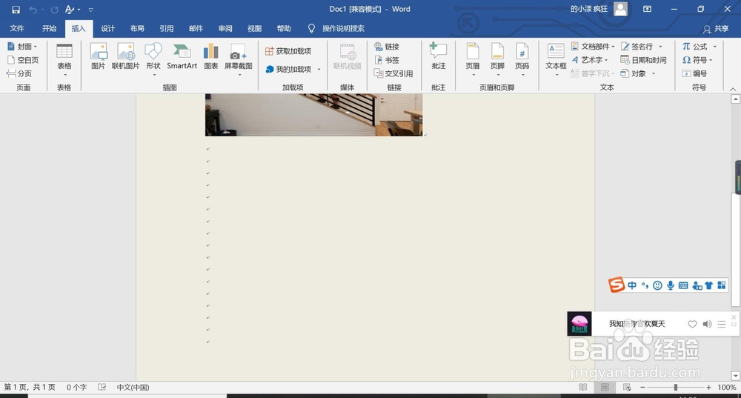The height and width of the screenshot is (398, 741).
Task: Click the heart favorite icon in music player
Action: (x=692, y=324)
